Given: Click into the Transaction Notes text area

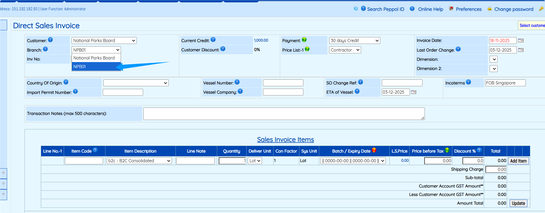Looking at the screenshot, I should [x=284, y=114].
